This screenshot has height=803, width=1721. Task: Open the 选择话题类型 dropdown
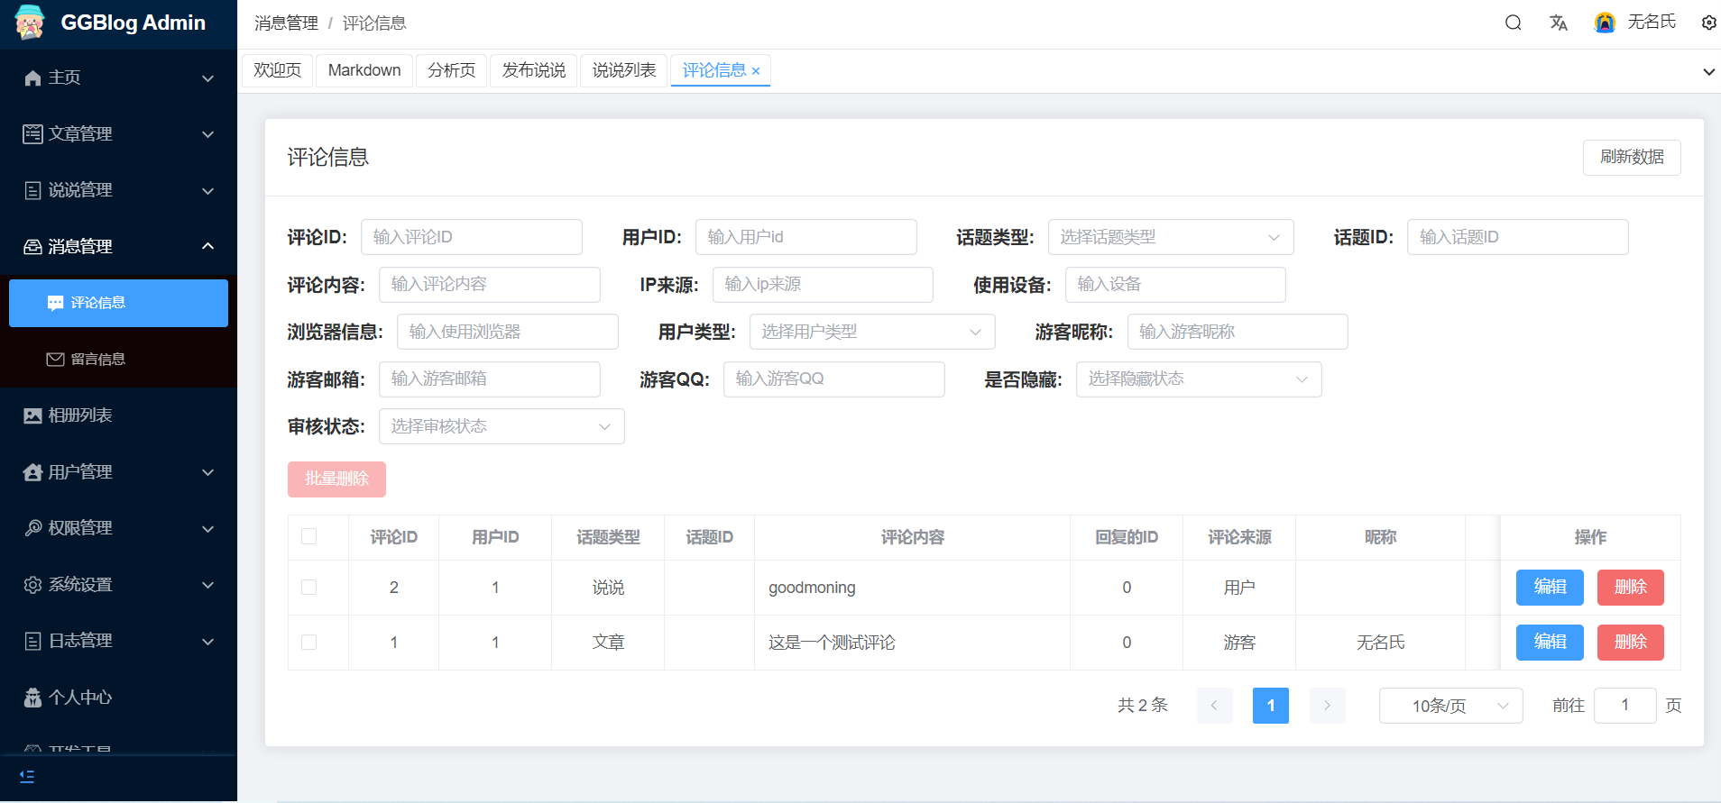[x=1171, y=237]
